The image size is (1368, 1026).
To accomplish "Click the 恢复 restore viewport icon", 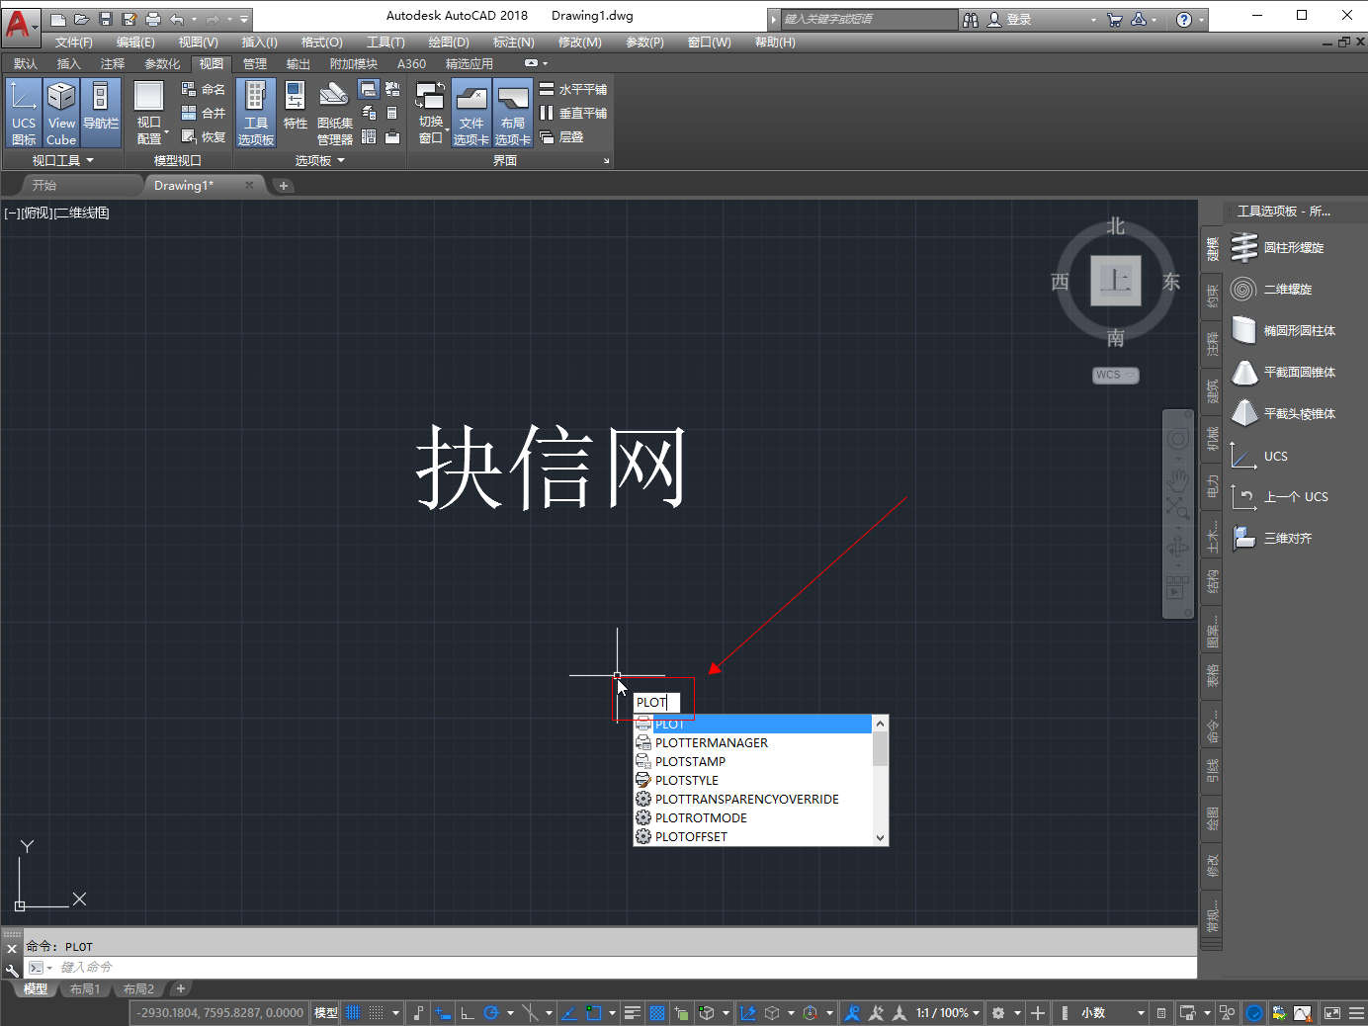I will (203, 136).
